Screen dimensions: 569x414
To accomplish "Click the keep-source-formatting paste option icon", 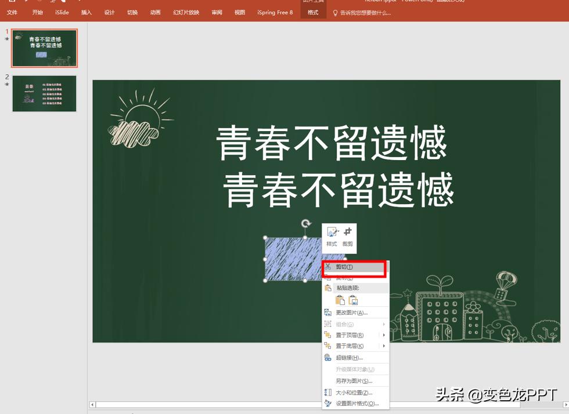I will pyautogui.click(x=340, y=300).
